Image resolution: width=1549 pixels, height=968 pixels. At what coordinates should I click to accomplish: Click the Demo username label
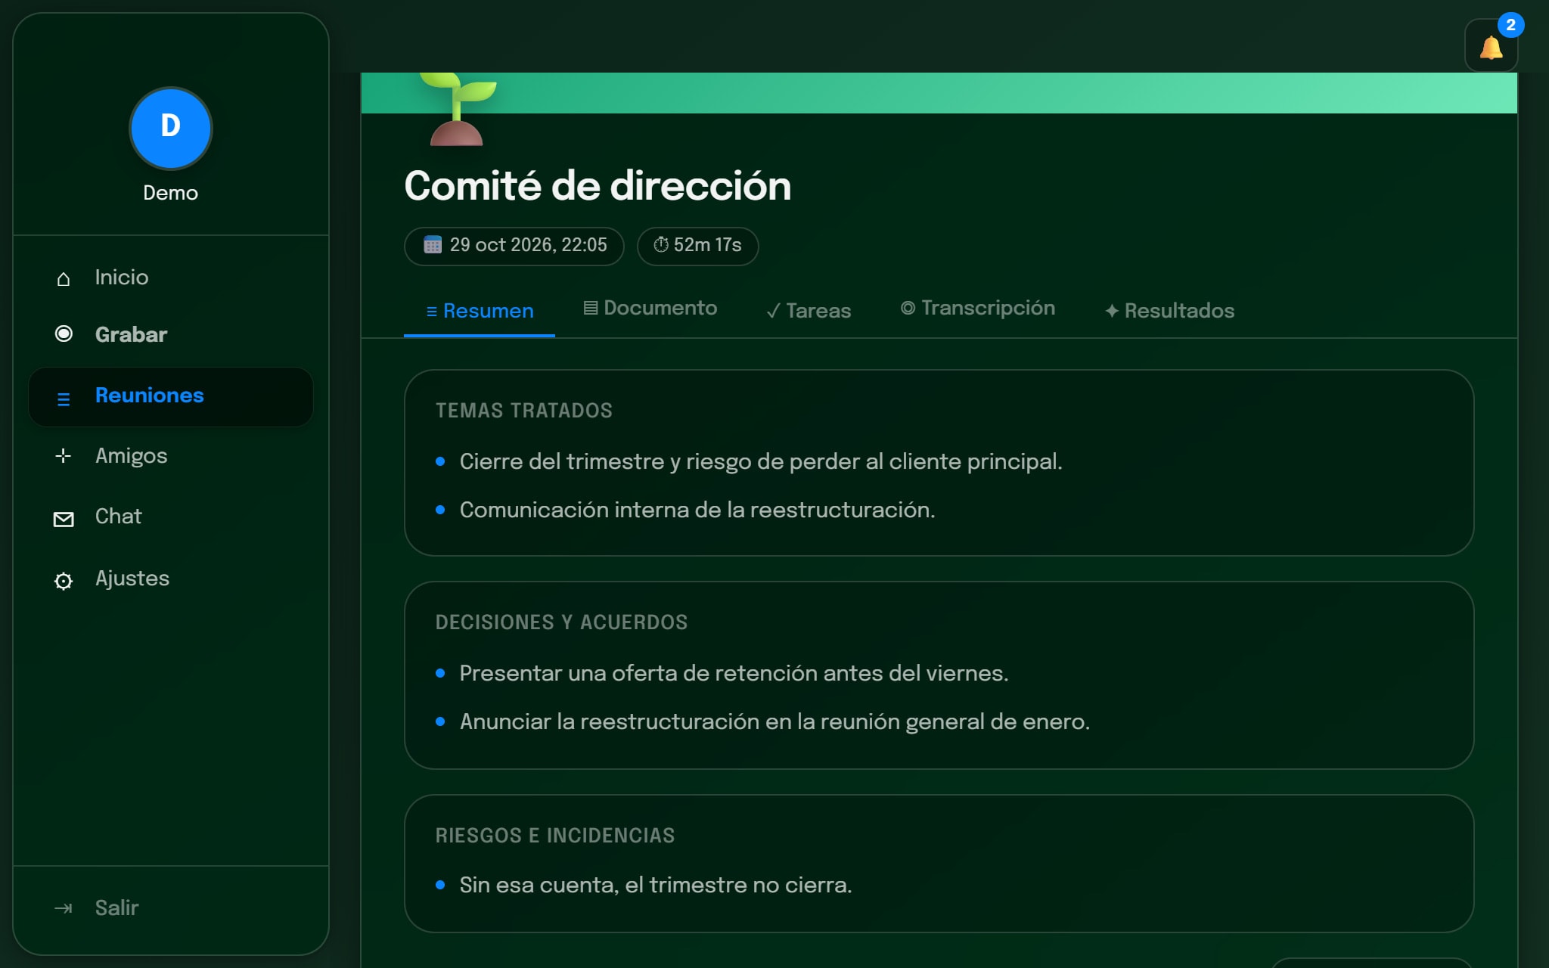pyautogui.click(x=170, y=193)
